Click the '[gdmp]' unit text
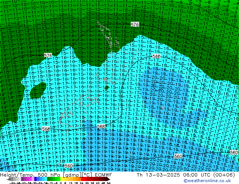239x184 pixels. [x=72, y=175]
